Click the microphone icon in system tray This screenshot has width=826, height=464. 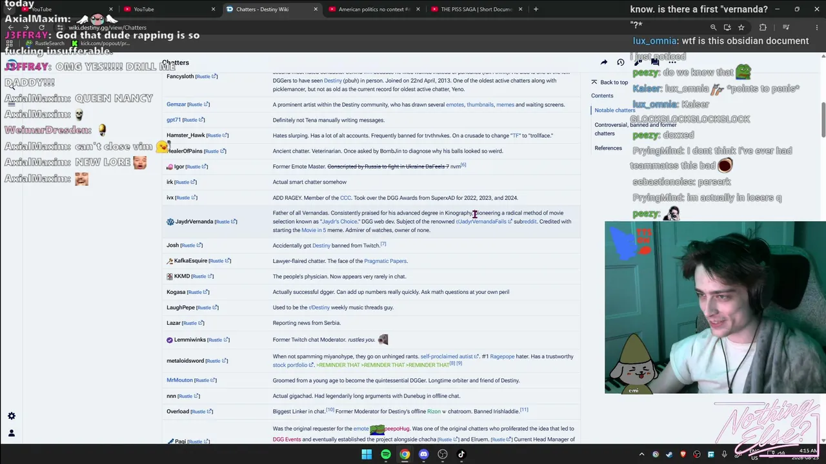coord(725,454)
